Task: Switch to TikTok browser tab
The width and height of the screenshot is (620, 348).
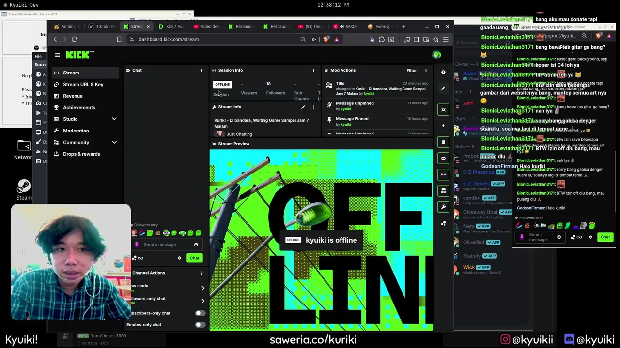Action: [102, 27]
